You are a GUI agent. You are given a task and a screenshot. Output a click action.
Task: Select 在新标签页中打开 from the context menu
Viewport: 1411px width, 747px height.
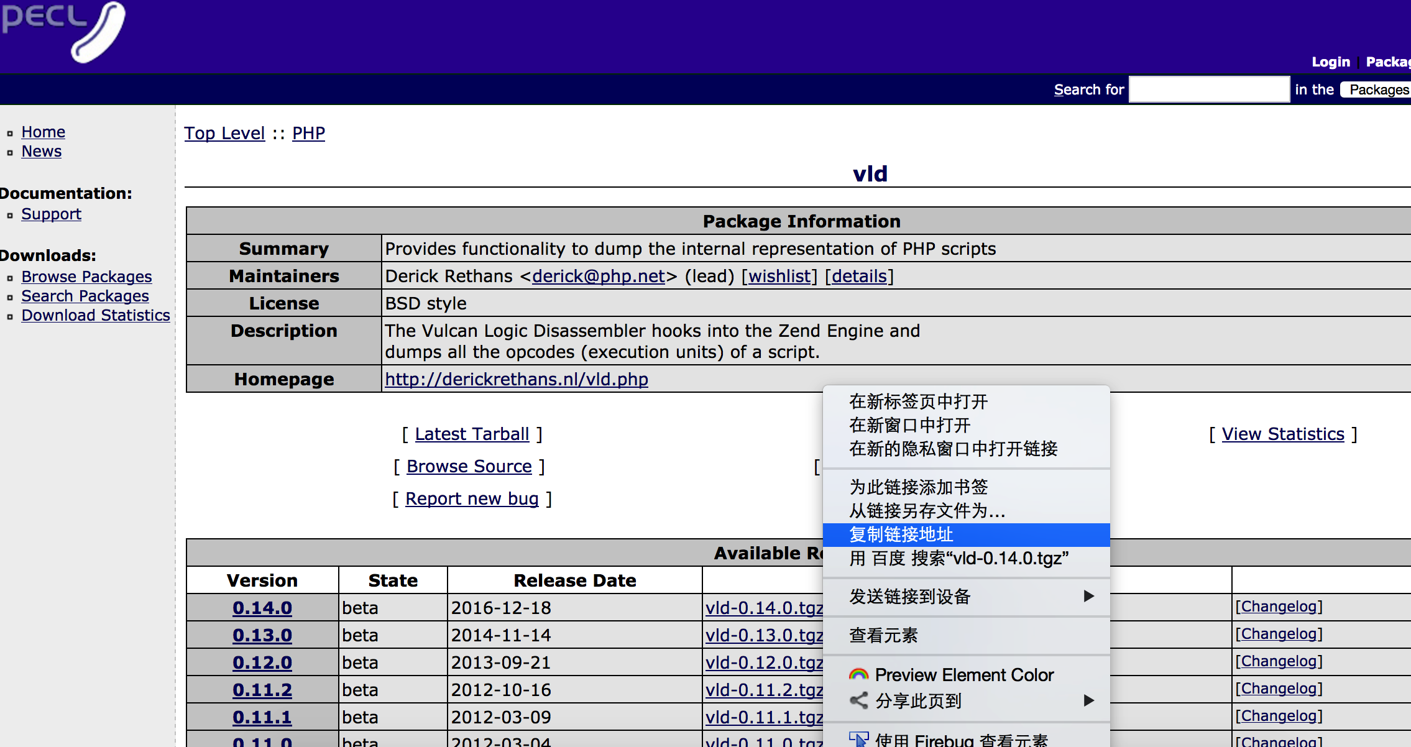click(x=966, y=401)
